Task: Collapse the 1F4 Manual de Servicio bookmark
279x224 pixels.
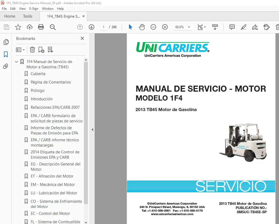Action: coord(17,62)
